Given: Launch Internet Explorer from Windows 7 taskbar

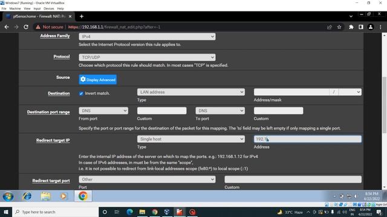Looking at the screenshot, I should click(x=27, y=197).
